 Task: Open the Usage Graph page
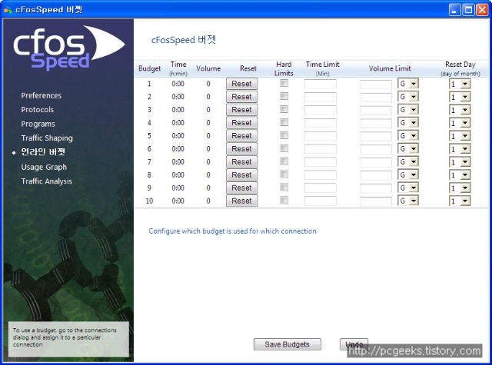coord(44,168)
